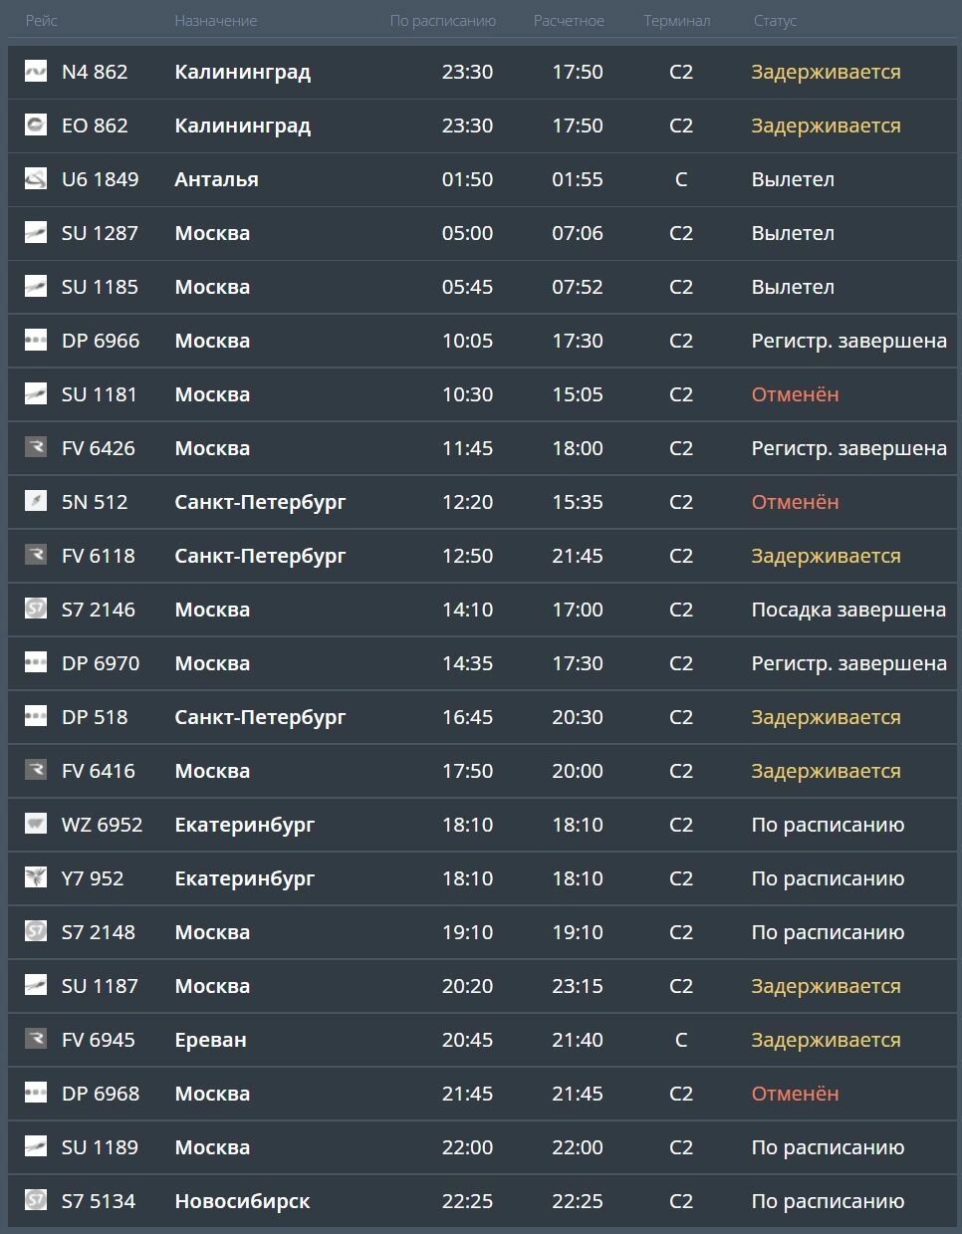Open the Анталья destination for U6 1849
Image resolution: width=962 pixels, height=1234 pixels.
pos(216,179)
